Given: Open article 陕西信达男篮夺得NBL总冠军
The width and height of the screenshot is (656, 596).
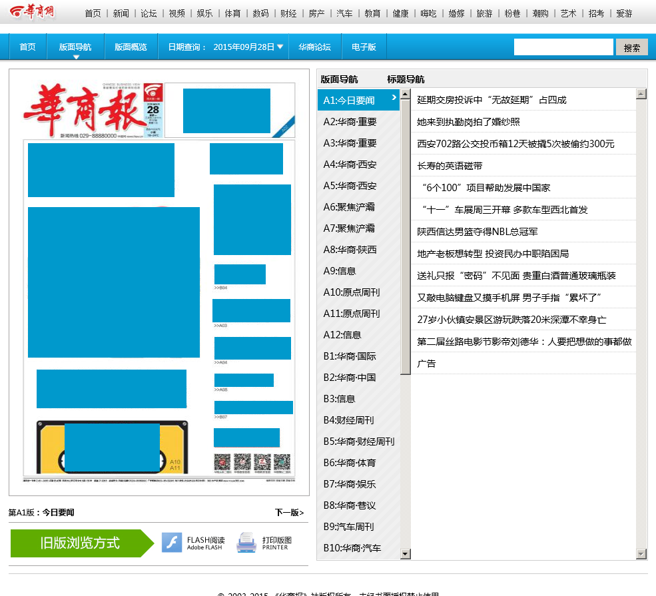Looking at the screenshot, I should [x=478, y=232].
